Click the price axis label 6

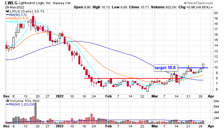pos(217,89)
